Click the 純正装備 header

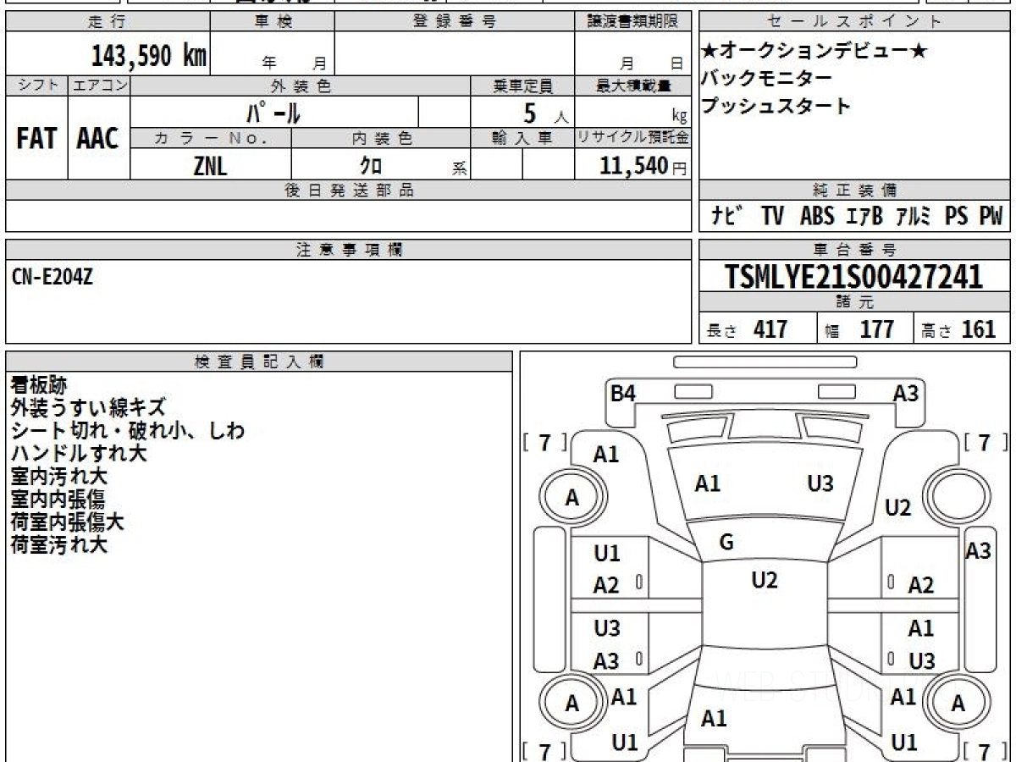click(x=854, y=190)
